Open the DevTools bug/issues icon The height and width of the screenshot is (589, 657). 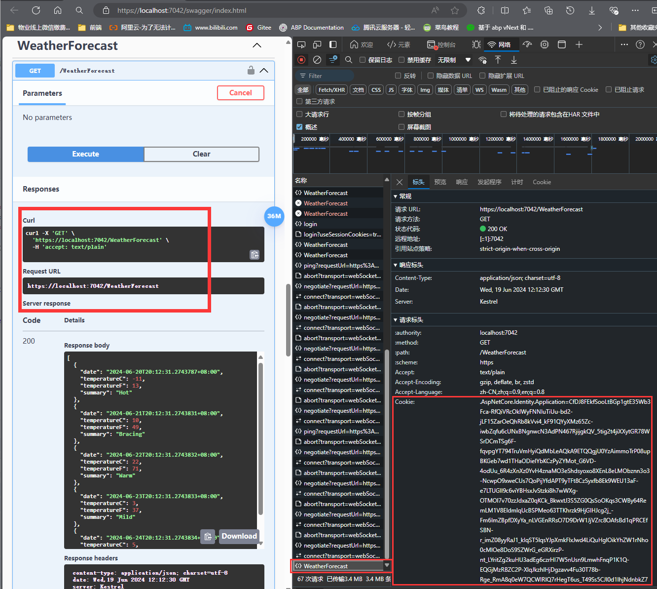476,44
